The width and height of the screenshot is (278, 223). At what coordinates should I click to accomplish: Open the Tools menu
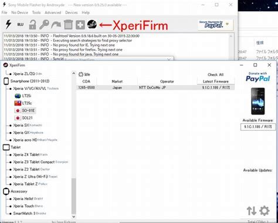coord(36,12)
